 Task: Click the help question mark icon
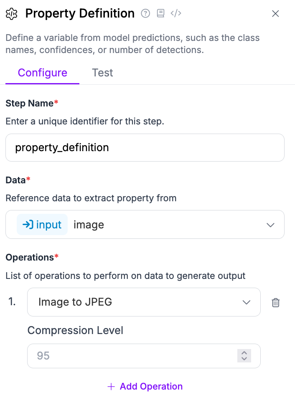click(145, 14)
